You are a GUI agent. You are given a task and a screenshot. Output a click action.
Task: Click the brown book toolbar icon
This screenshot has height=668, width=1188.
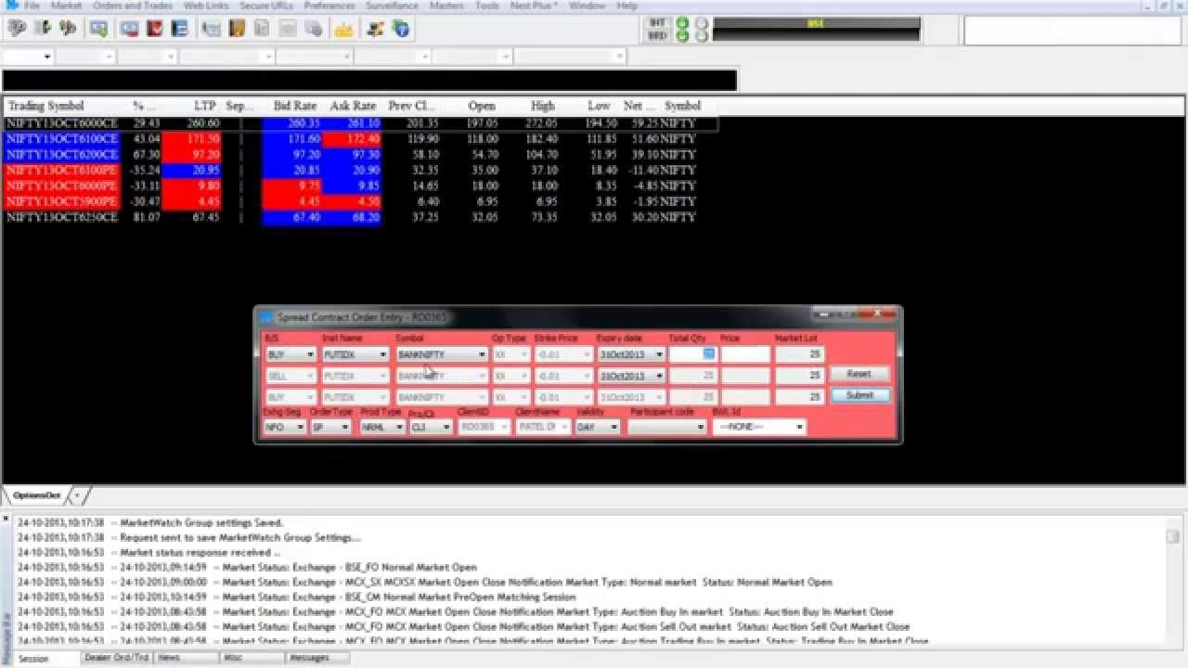click(x=237, y=29)
